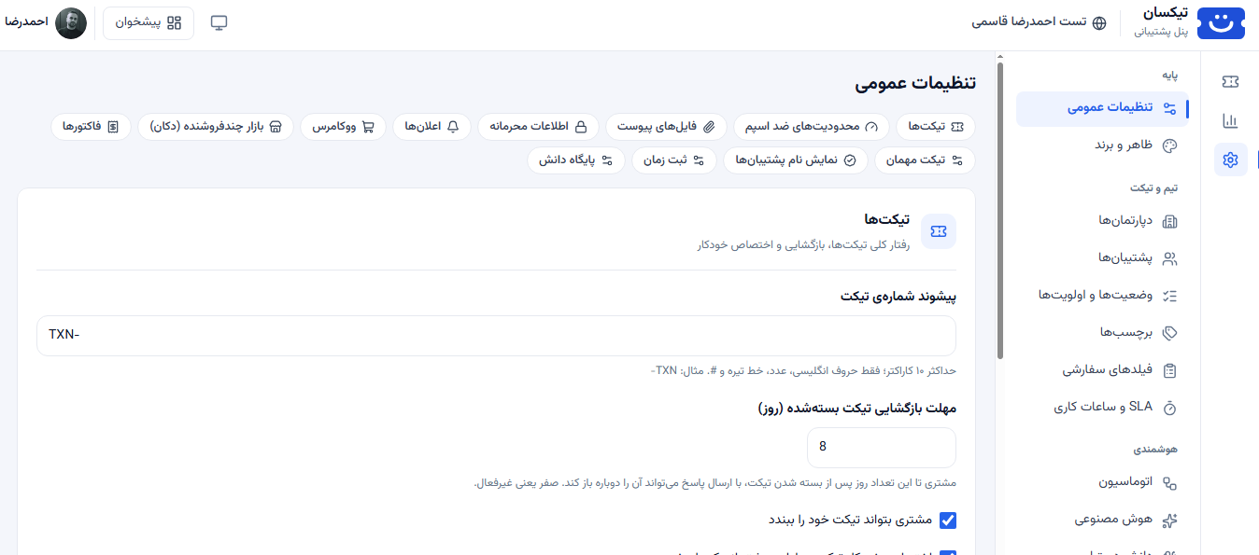Screen dimensions: 1259x555
Task: Go to پشتیبان‌ها menu item
Action: (x=1102, y=258)
